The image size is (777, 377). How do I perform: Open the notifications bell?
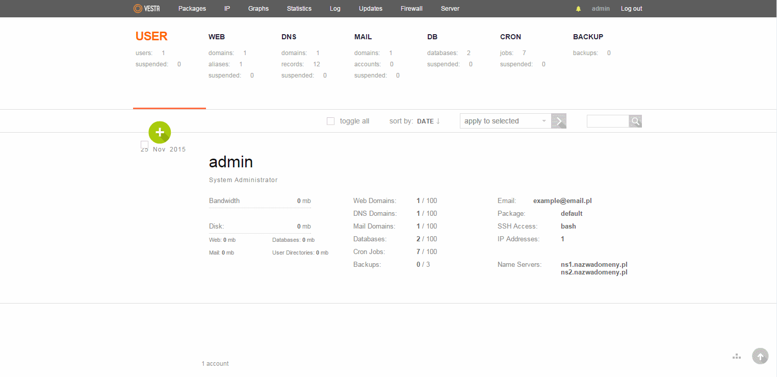click(578, 9)
